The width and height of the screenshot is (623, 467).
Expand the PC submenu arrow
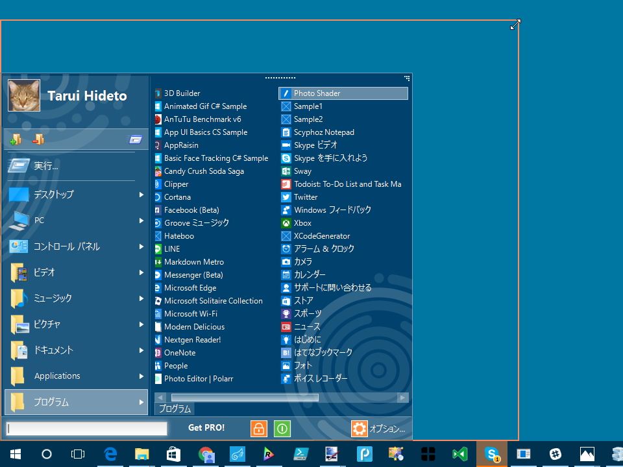click(141, 221)
